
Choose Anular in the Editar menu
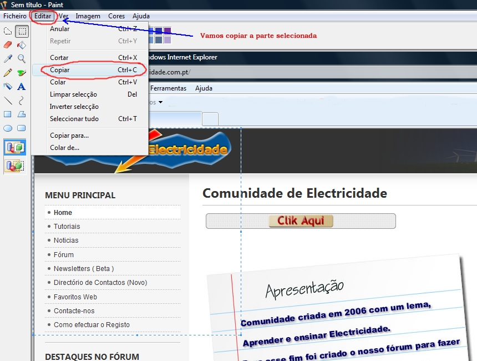[x=90, y=29]
